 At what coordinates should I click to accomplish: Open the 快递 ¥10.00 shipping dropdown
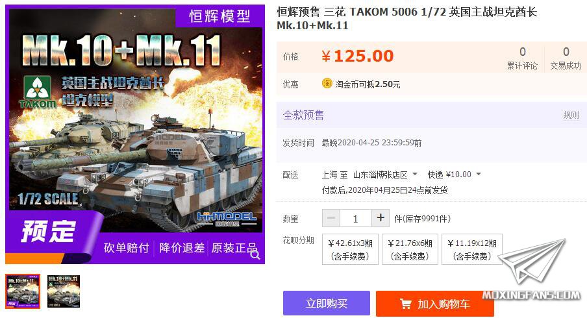pos(454,175)
